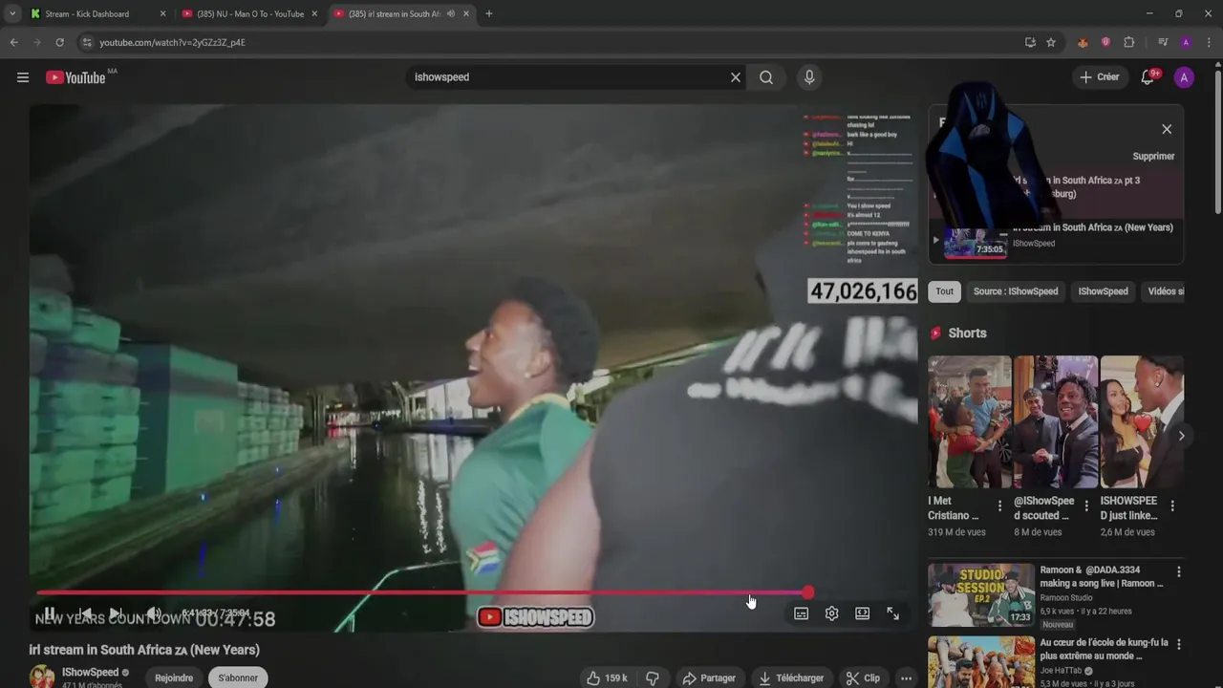Screen dimensions: 1223x688
Task: Show next Shorts with arrow
Action: 1181,436
